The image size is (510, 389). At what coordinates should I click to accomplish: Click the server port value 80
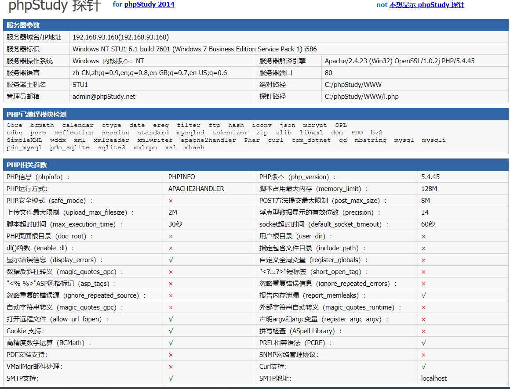tap(328, 73)
